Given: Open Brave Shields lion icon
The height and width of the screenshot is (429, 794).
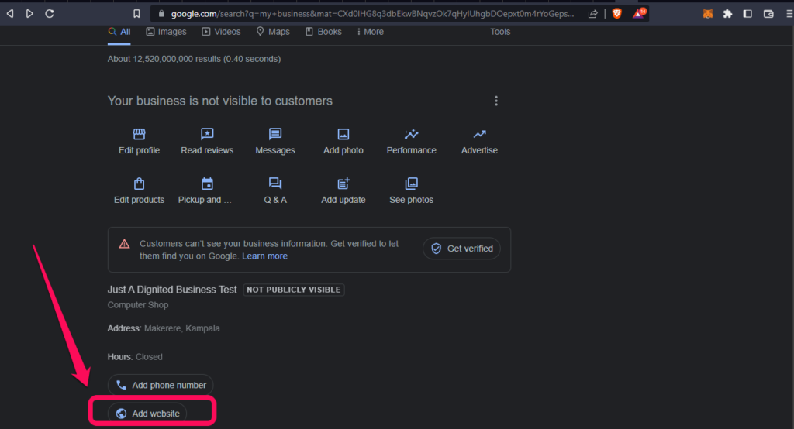Looking at the screenshot, I should [x=616, y=14].
